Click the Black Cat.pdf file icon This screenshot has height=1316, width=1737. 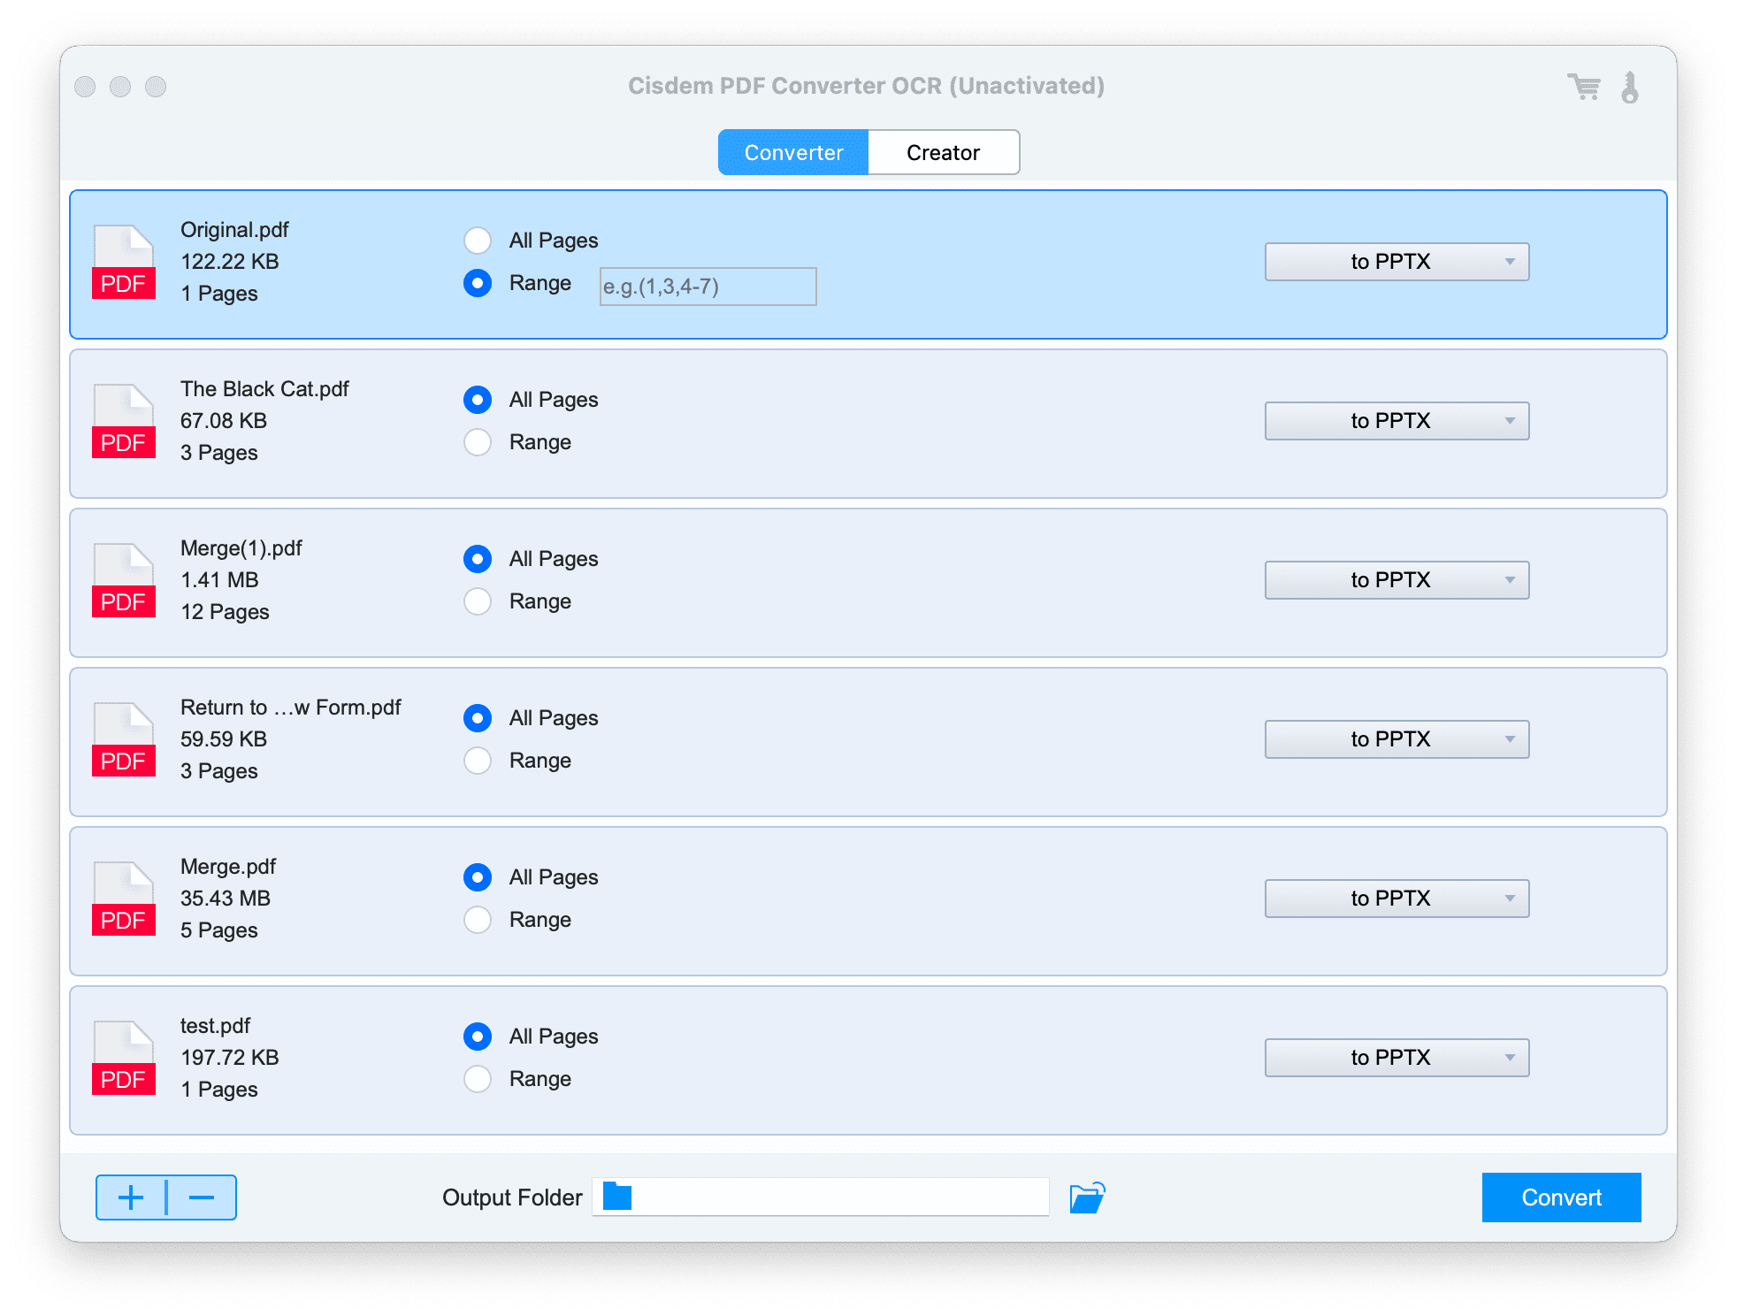[x=124, y=421]
